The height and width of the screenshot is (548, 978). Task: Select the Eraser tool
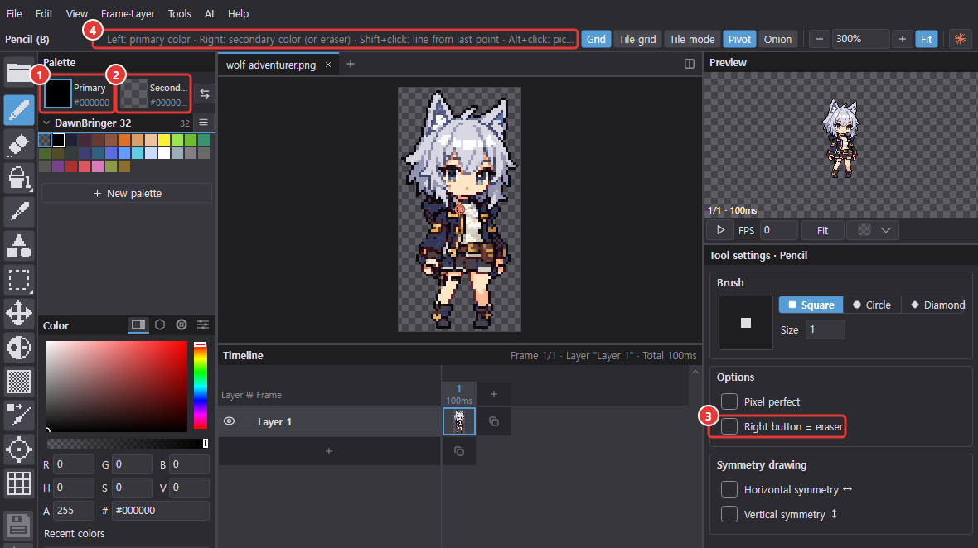click(x=19, y=145)
